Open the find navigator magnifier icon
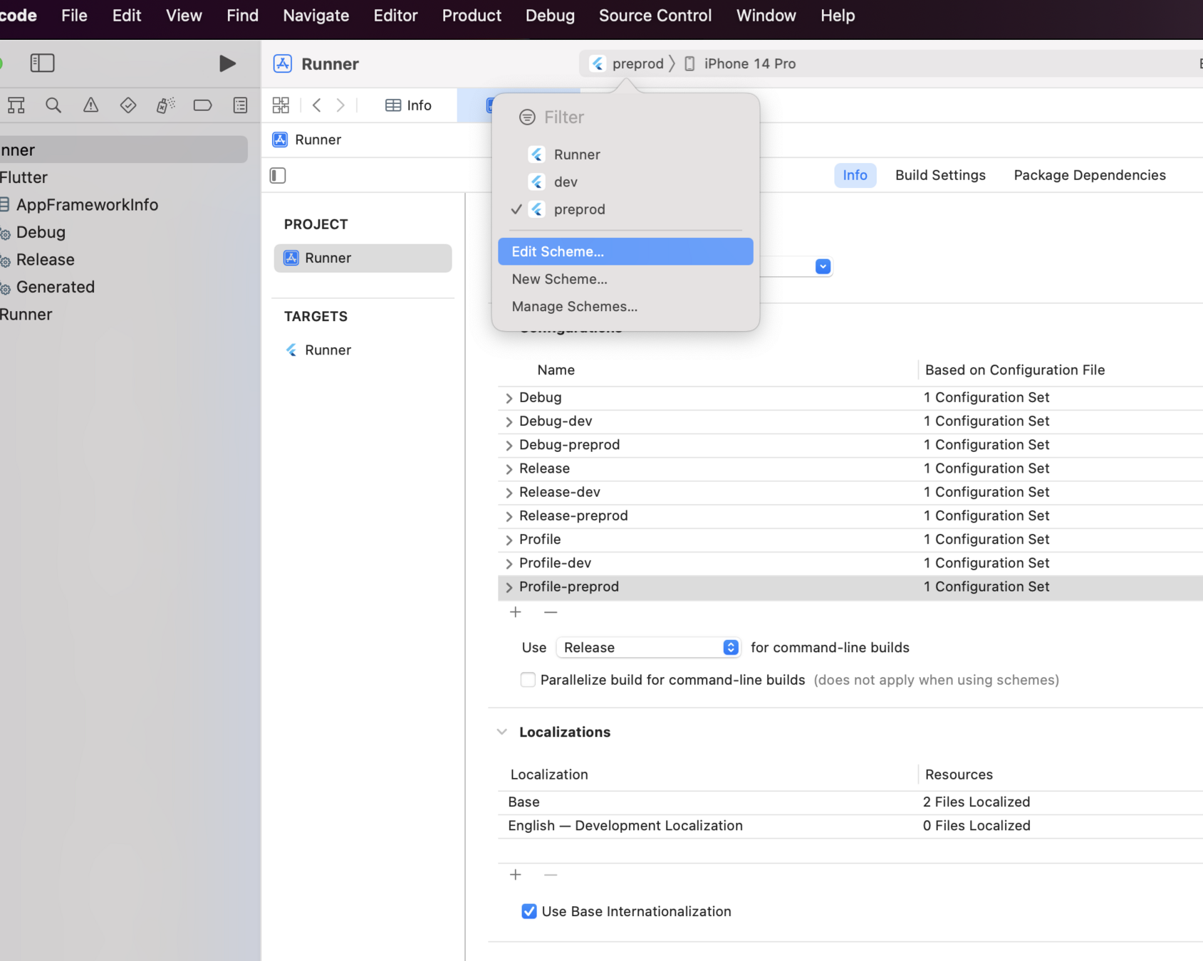This screenshot has height=961, width=1203. (x=53, y=105)
